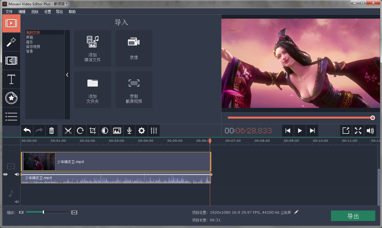Click 添加文件夹 add folder button
The image size is (382, 228).
click(93, 90)
